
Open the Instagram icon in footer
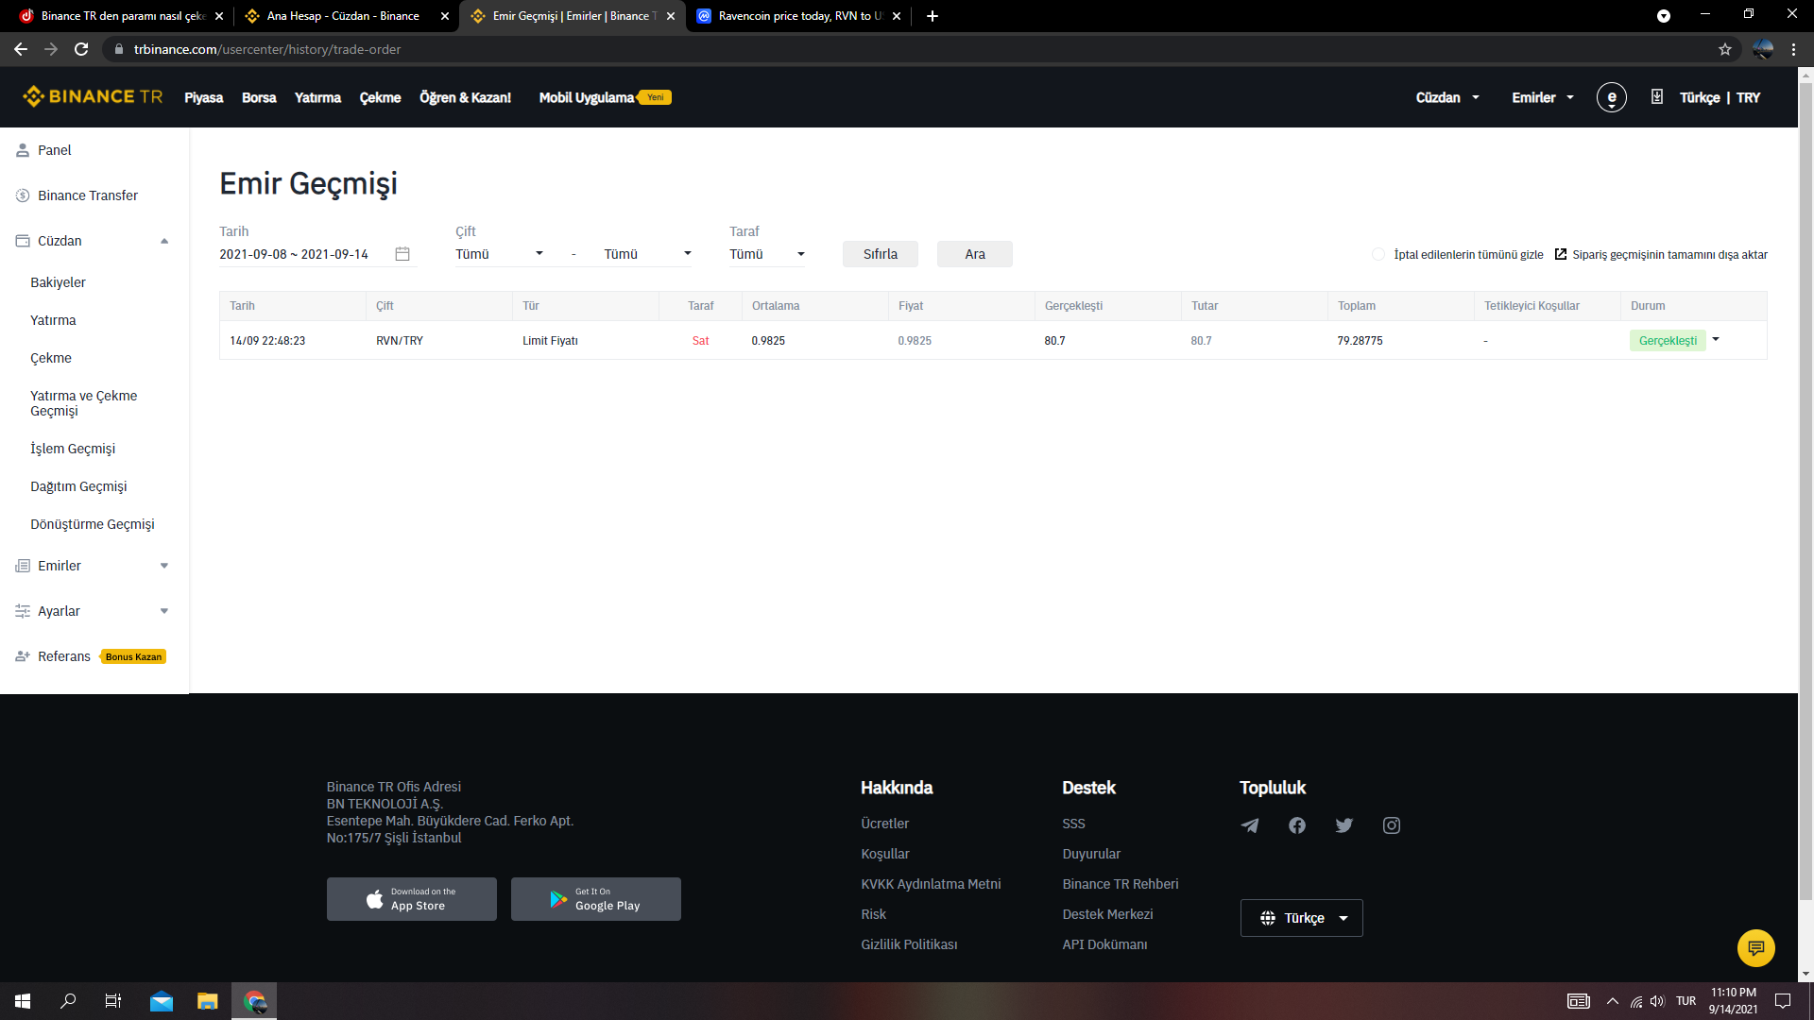coord(1391,825)
